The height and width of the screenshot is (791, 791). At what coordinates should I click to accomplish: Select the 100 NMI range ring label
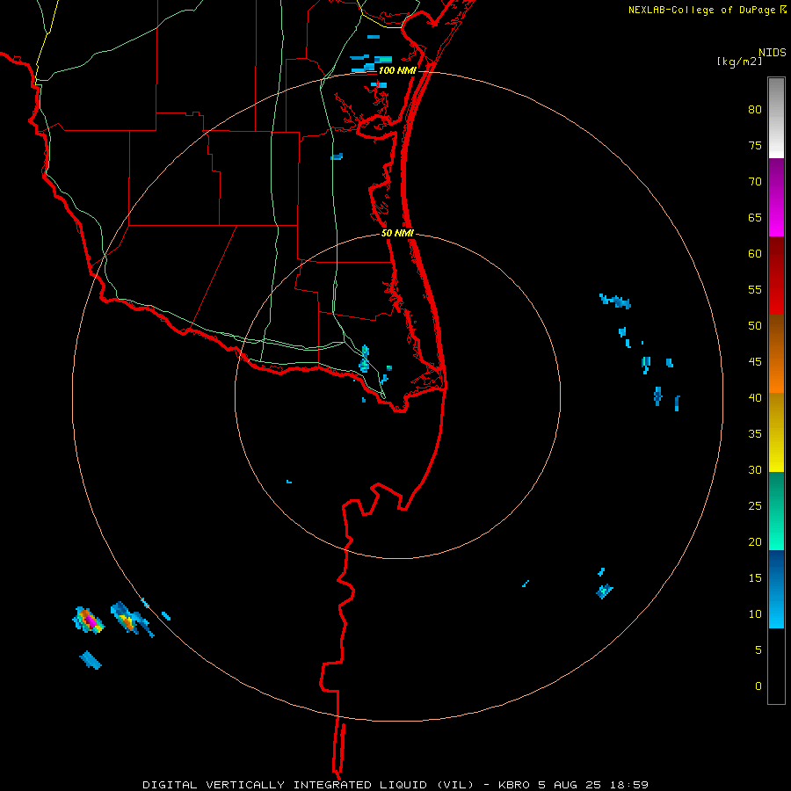397,70
